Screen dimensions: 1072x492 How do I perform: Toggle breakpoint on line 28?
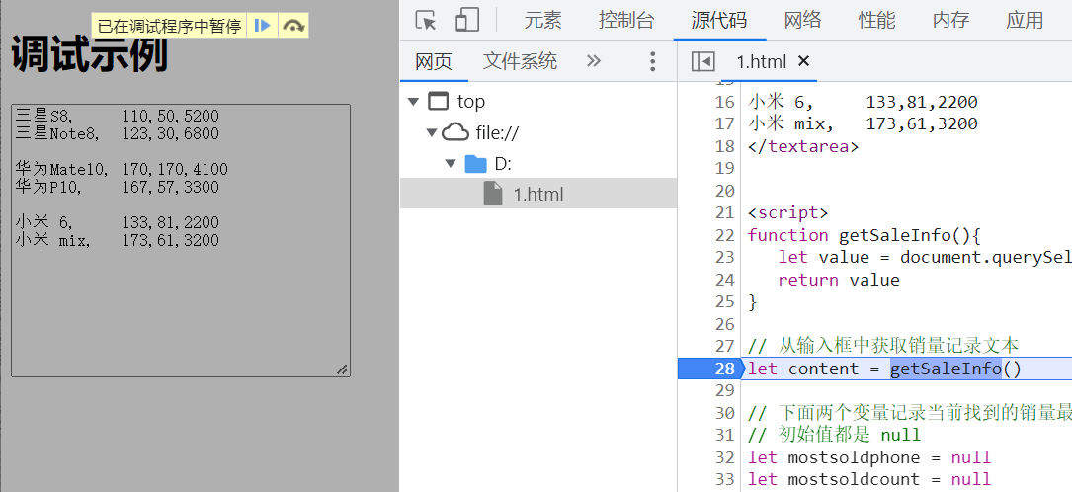pyautogui.click(x=725, y=369)
